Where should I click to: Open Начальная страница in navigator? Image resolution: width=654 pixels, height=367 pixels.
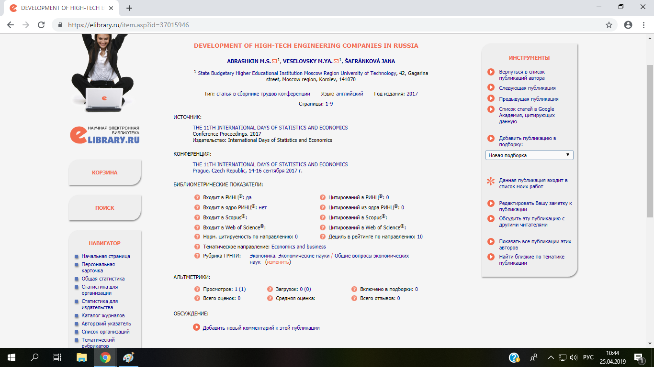click(106, 256)
